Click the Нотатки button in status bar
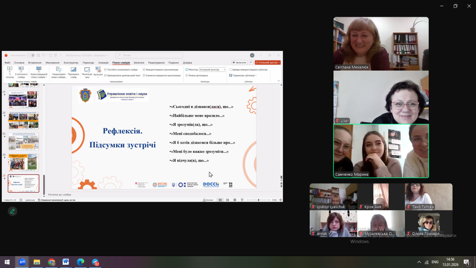The height and width of the screenshot is (268, 476). (208, 200)
